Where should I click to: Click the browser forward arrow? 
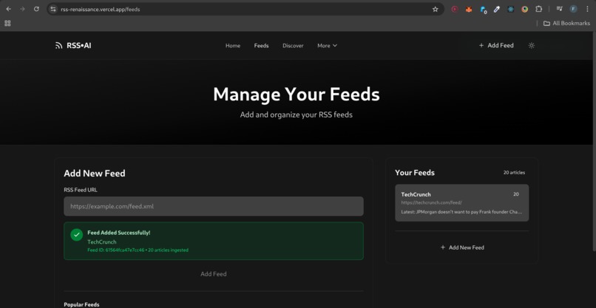point(22,9)
